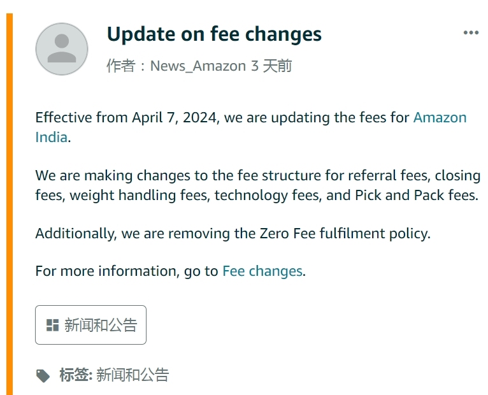This screenshot has width=488, height=395.
Task: Click the grid icon in the 新闻和公告 button
Action: point(53,326)
